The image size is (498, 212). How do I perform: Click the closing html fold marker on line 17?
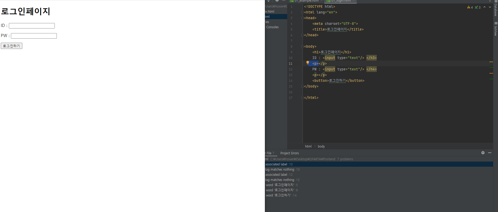point(302,98)
